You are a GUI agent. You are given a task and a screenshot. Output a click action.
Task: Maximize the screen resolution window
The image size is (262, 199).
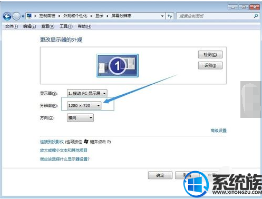244,7
